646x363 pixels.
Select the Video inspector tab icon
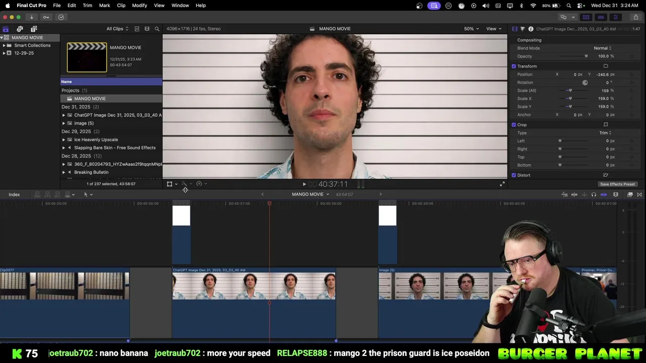pyautogui.click(x=514, y=29)
